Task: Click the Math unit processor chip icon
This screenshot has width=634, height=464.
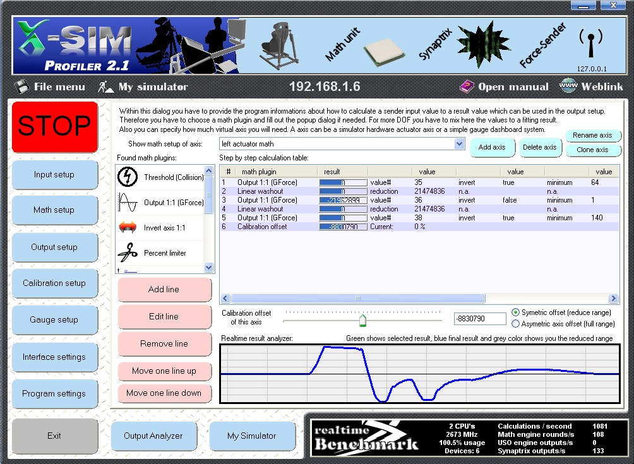Action: click(383, 52)
